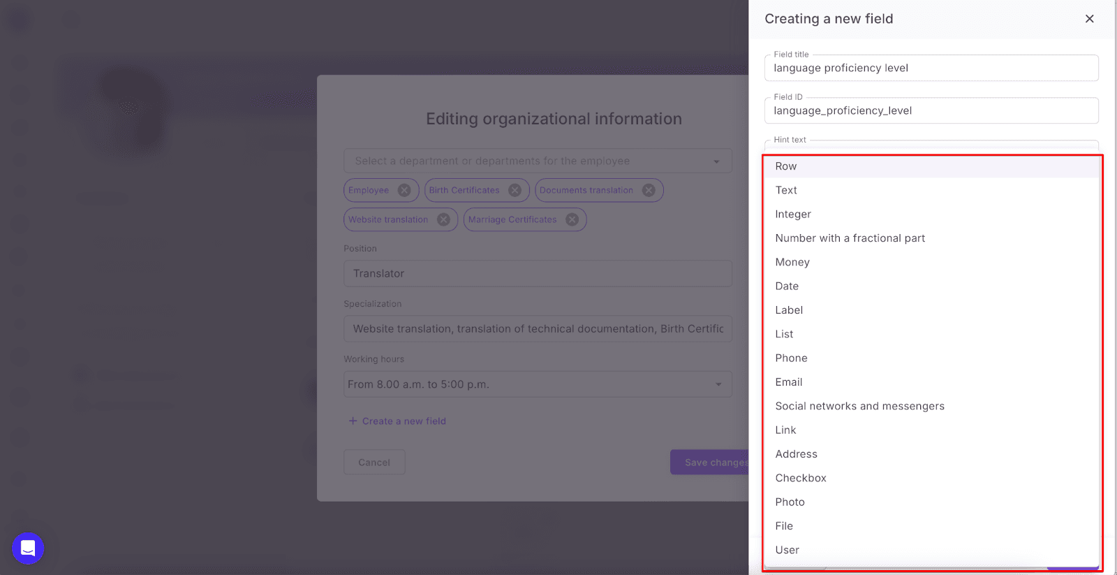Remove the Documents translation chip
The image size is (1117, 575).
[x=649, y=190]
